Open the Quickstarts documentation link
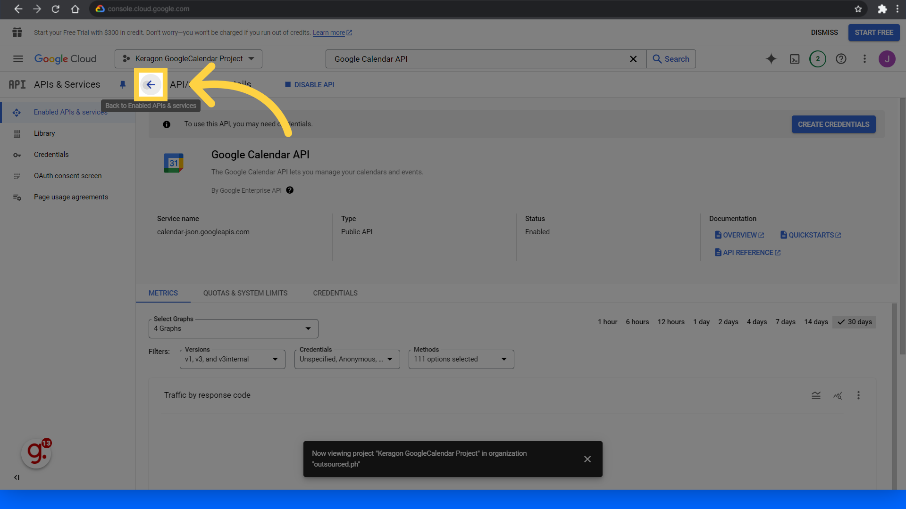Viewport: 906px width, 509px height. coord(811,235)
